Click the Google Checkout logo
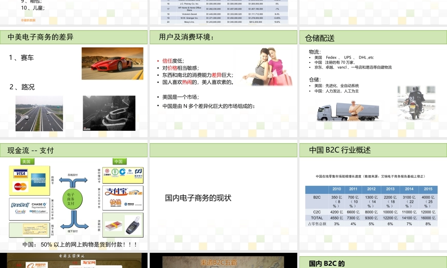Screen dimensions: 447x268 click(20, 211)
